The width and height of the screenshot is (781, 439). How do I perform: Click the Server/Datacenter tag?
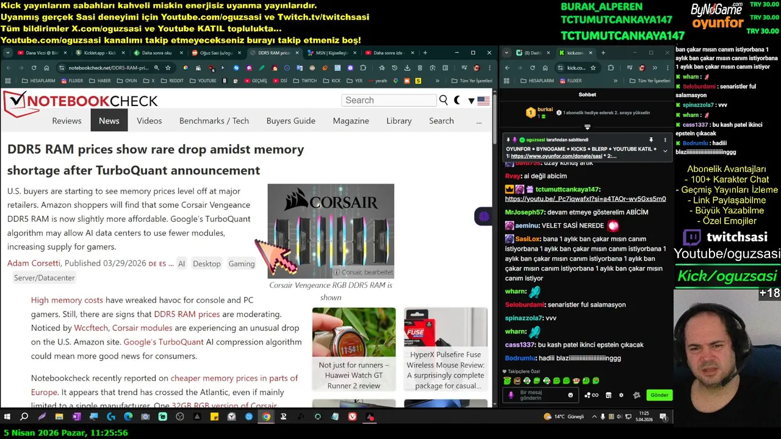coord(45,278)
